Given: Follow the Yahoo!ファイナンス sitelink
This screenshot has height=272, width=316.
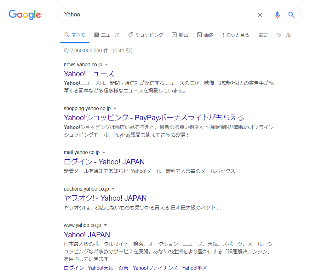Looking at the screenshot, I should click(x=155, y=268).
